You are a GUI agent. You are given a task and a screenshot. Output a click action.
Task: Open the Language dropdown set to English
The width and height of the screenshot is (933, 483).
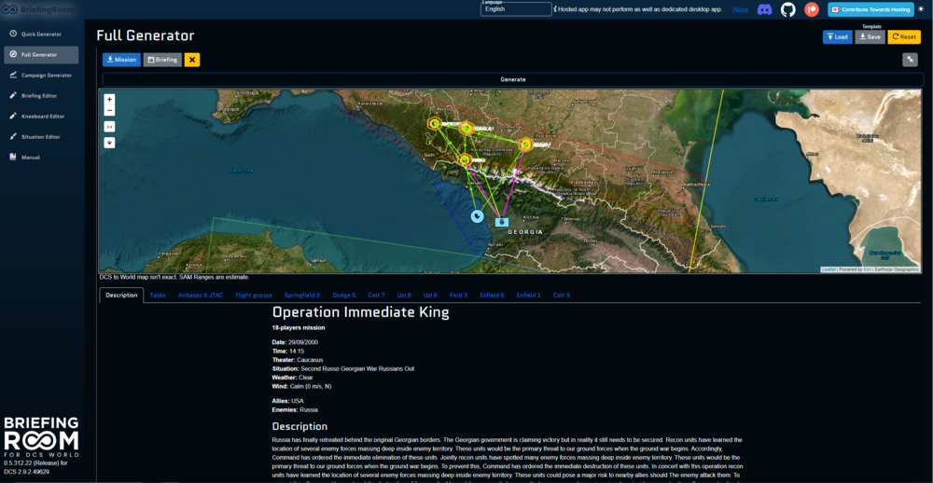[516, 9]
